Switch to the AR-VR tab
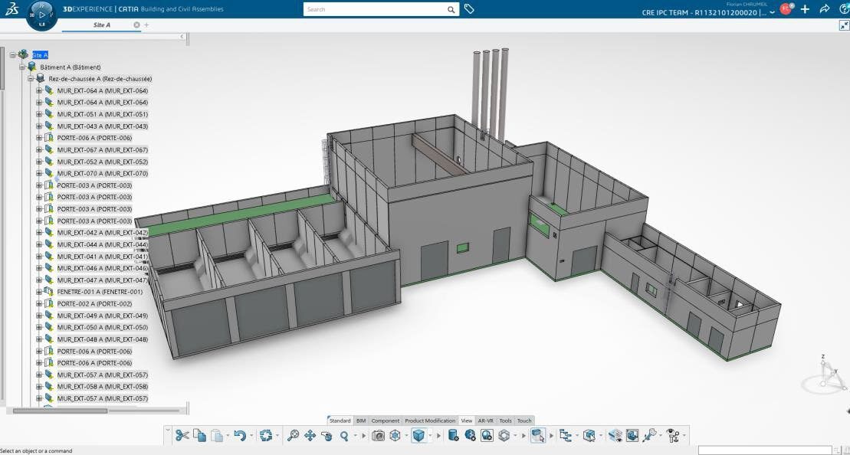This screenshot has height=455, width=850. 486,421
